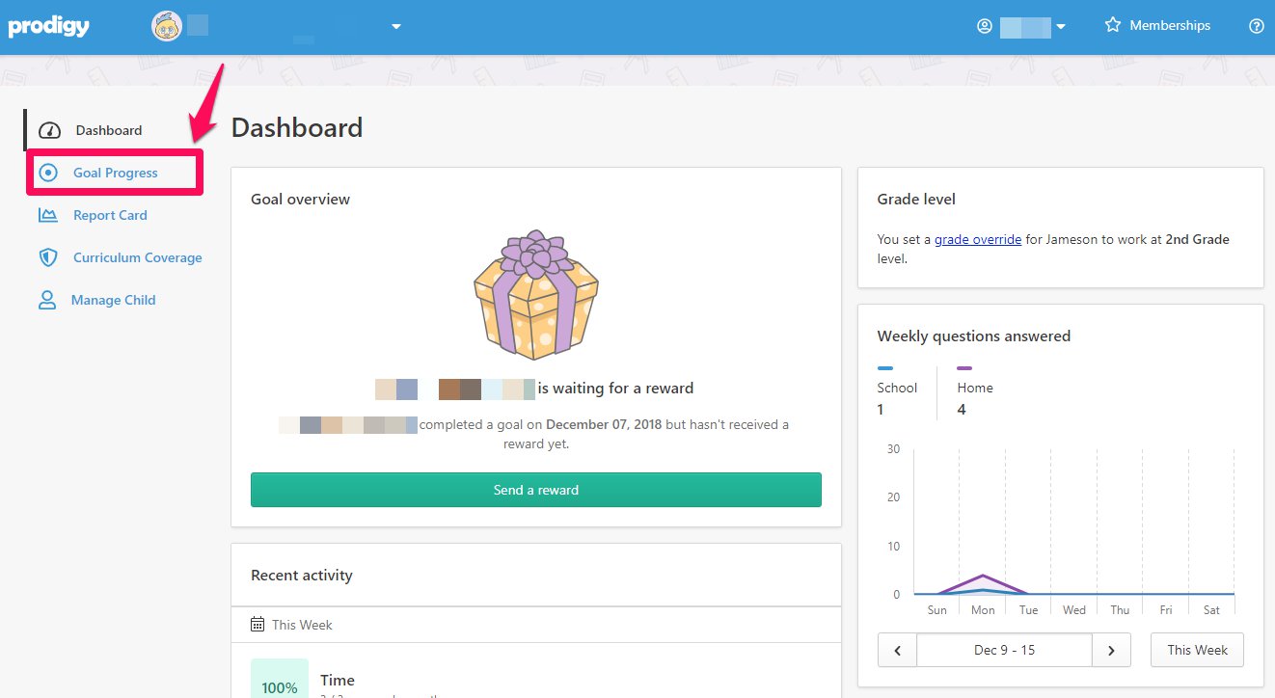Click the Goal Progress target icon
This screenshot has width=1275, height=698.
point(48,173)
